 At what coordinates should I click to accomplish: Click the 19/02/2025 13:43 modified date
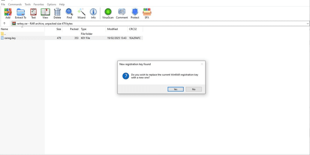(117, 38)
